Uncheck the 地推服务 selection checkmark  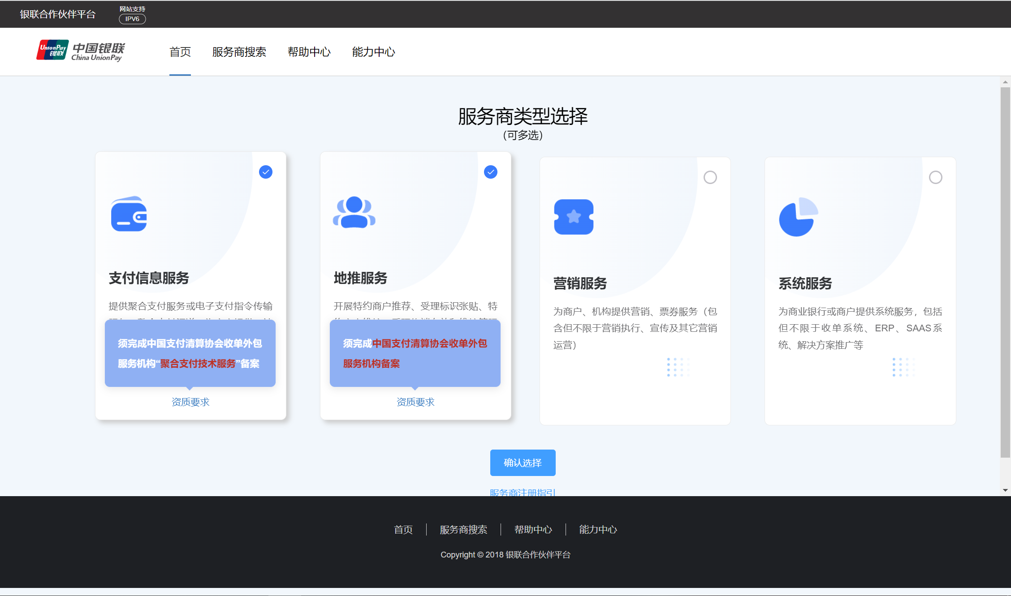pyautogui.click(x=491, y=172)
